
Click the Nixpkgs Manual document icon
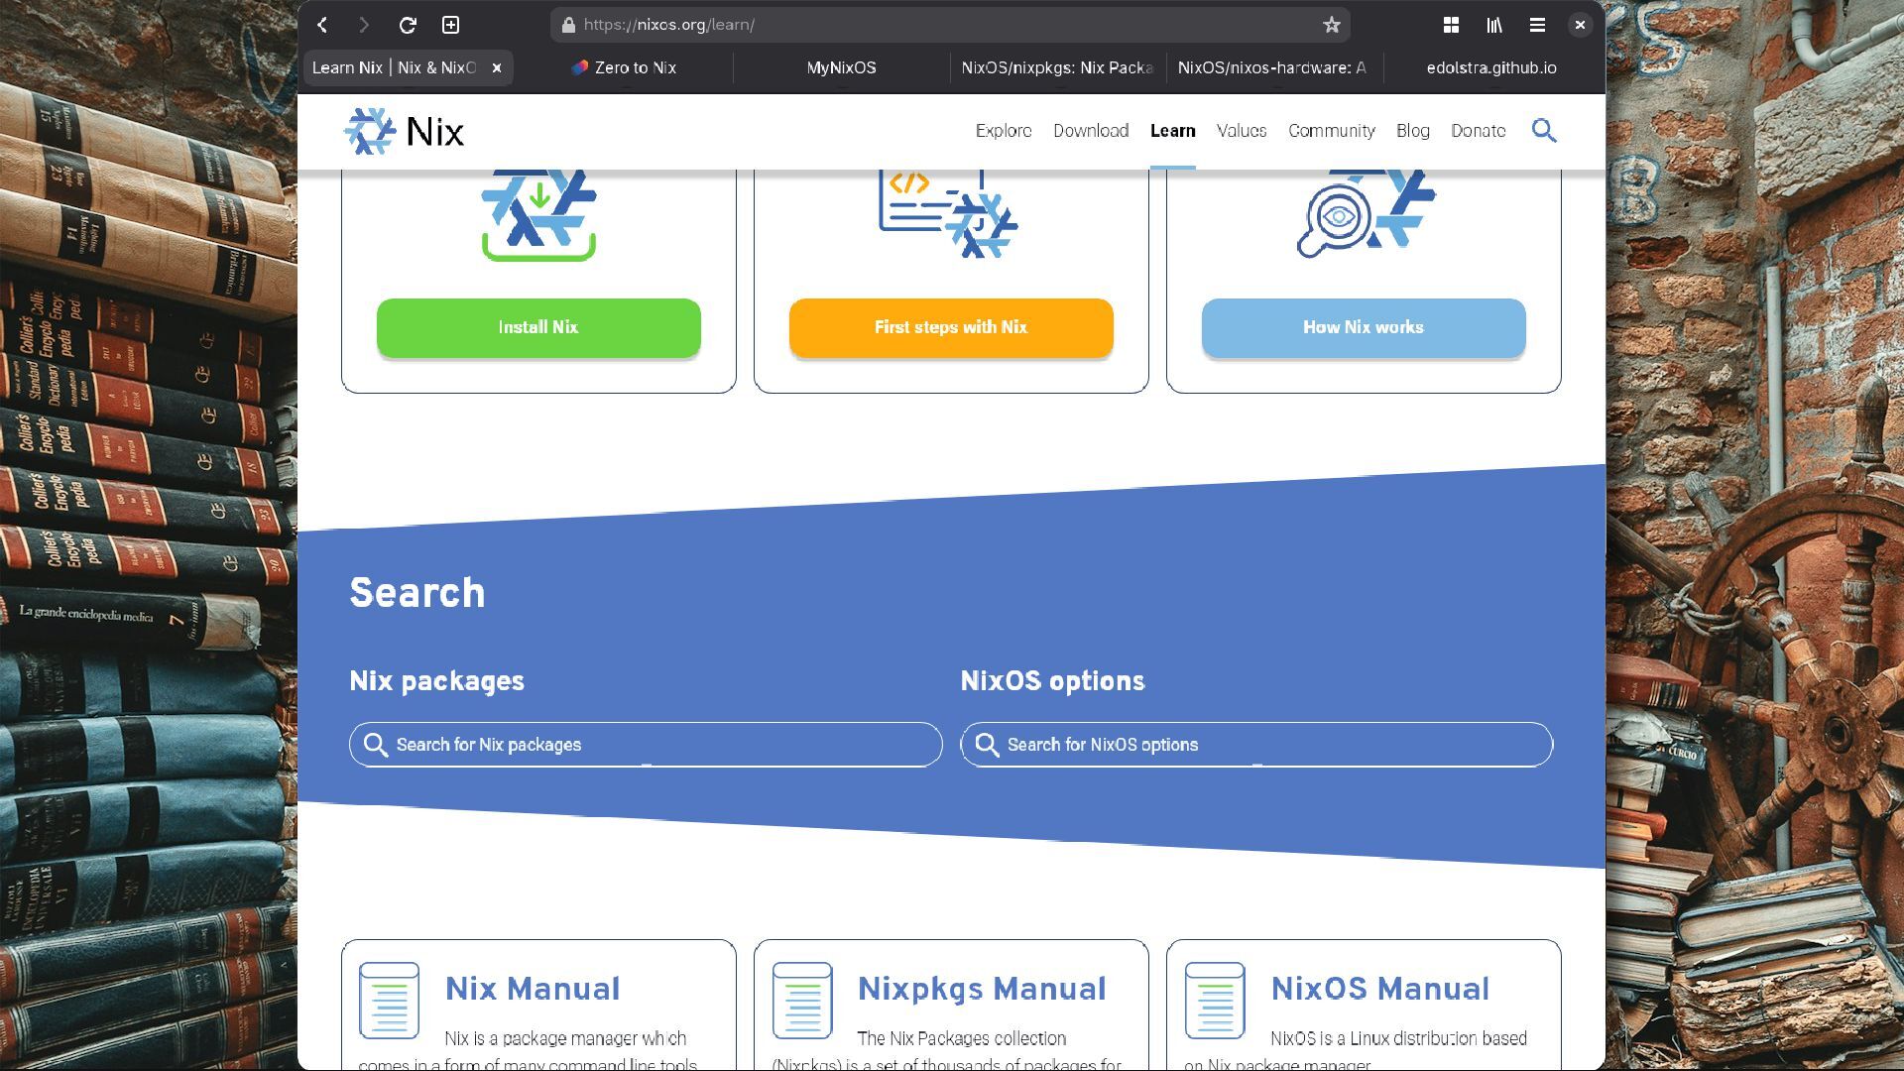click(x=802, y=1001)
